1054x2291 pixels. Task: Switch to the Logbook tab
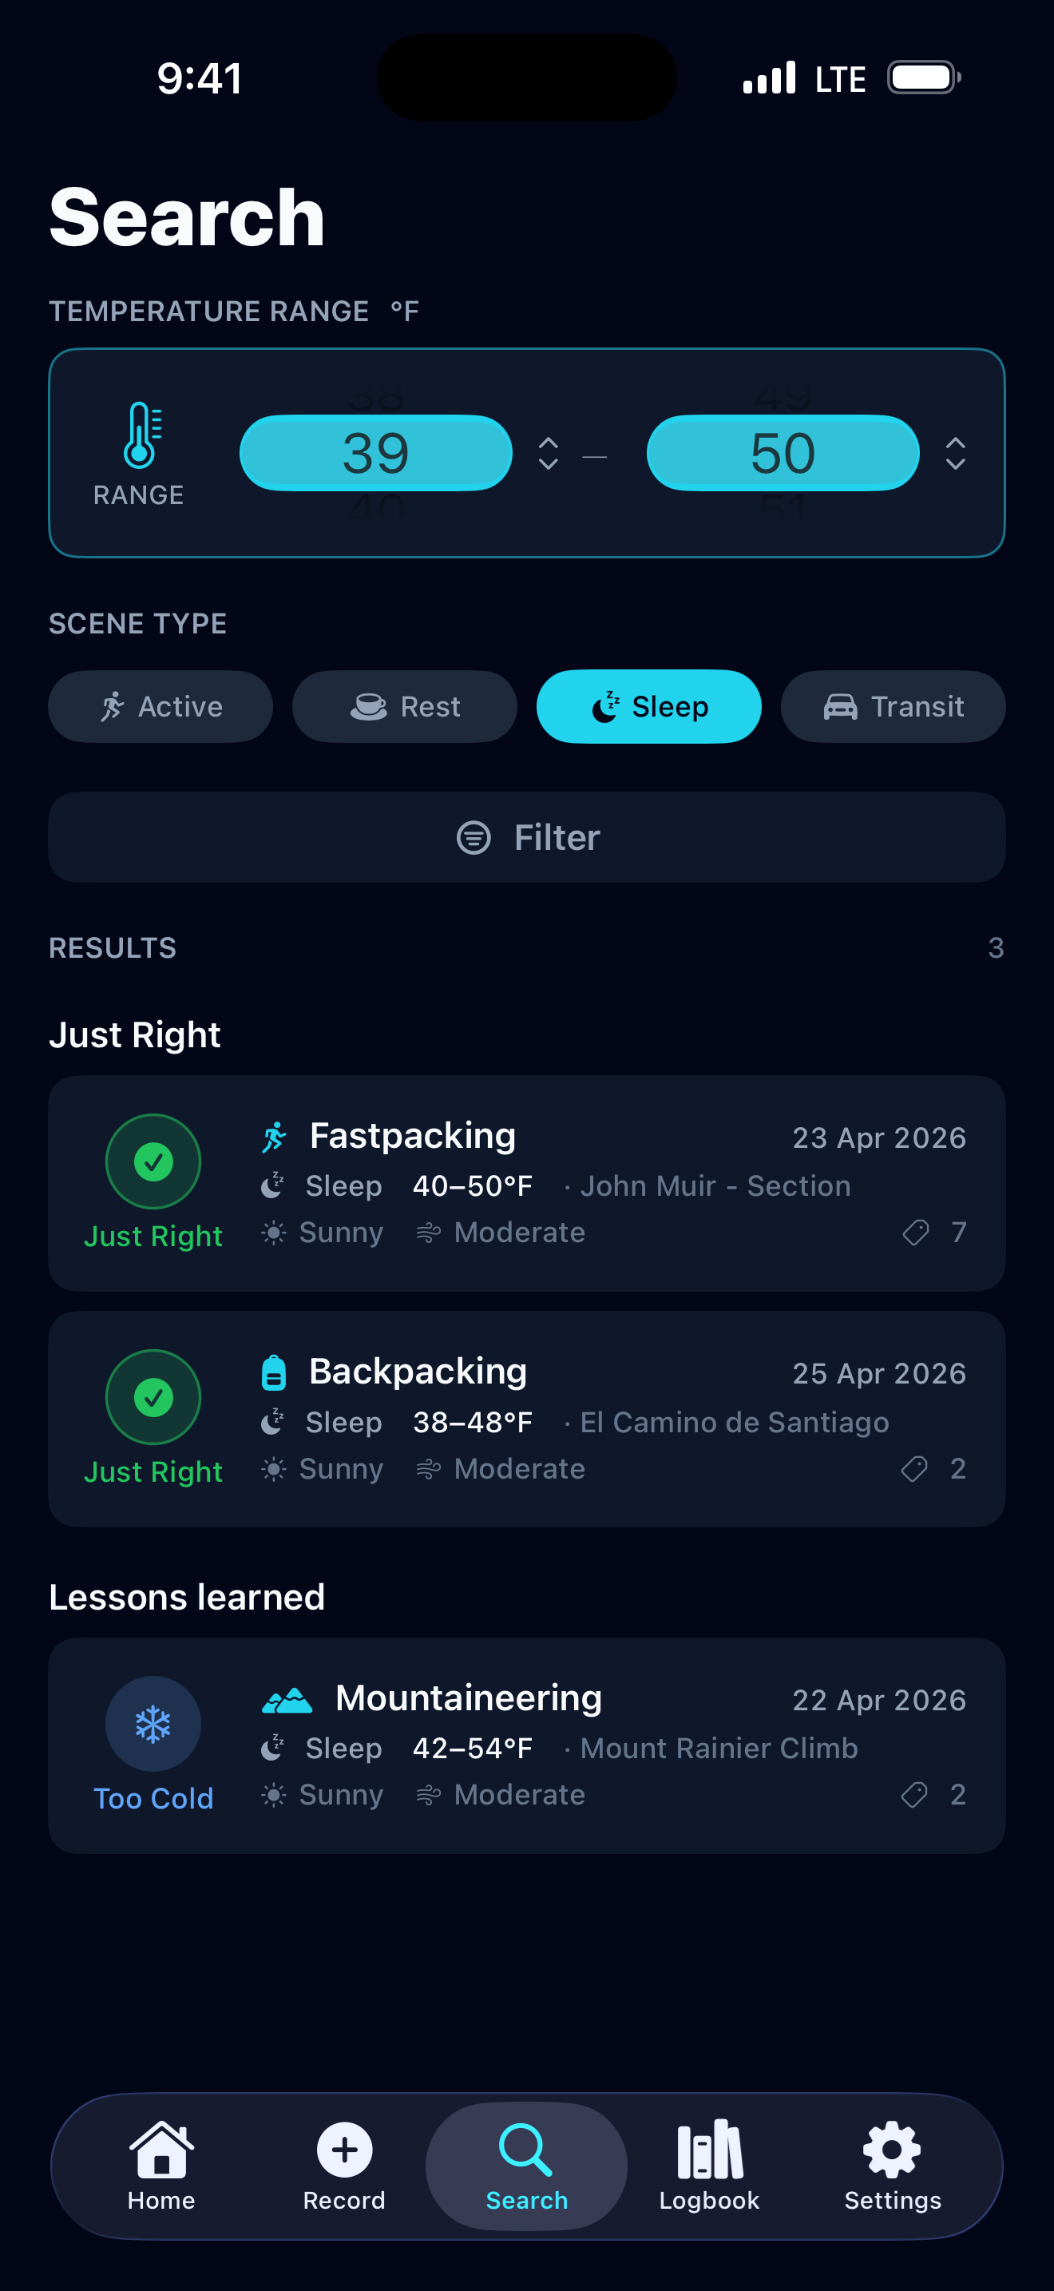[x=709, y=2166]
